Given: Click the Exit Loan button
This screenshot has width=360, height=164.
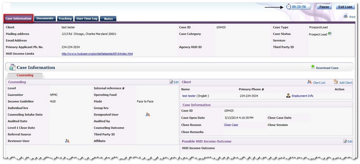Looking at the screenshot, I should 345,7.
